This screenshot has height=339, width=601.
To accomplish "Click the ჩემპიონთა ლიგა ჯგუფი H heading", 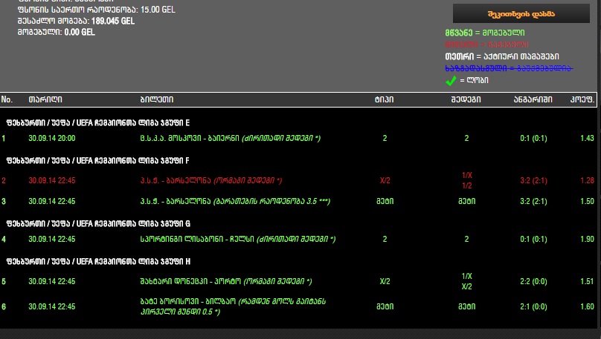I will pos(98,261).
